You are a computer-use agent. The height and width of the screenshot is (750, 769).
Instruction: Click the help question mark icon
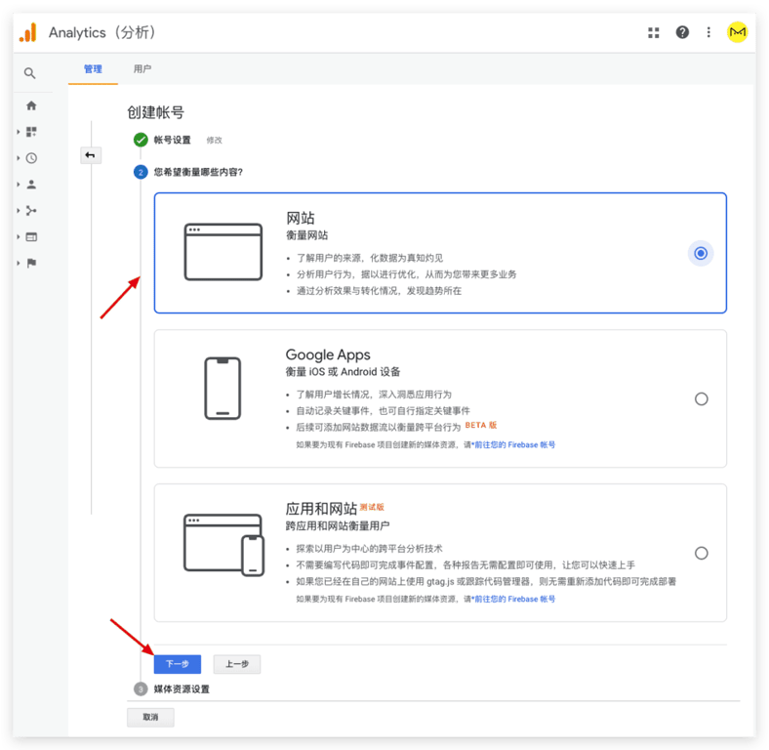pyautogui.click(x=682, y=32)
